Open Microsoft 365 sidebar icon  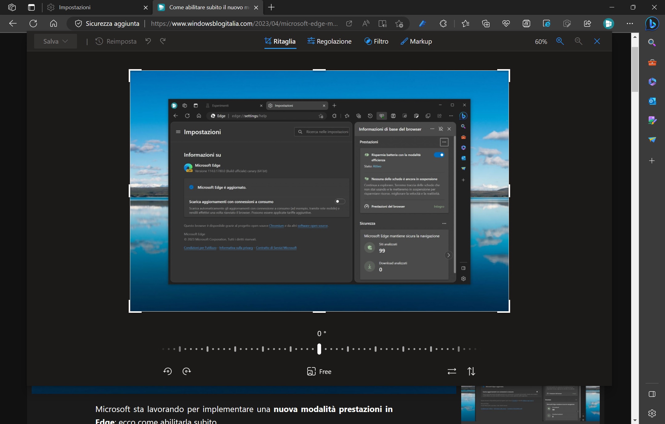(x=652, y=82)
